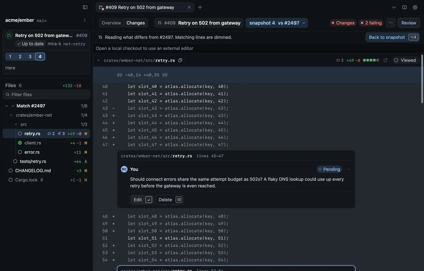The image size is (424, 271).
Task: Select snapshot 3 in the sidebar
Action: coord(30,57)
